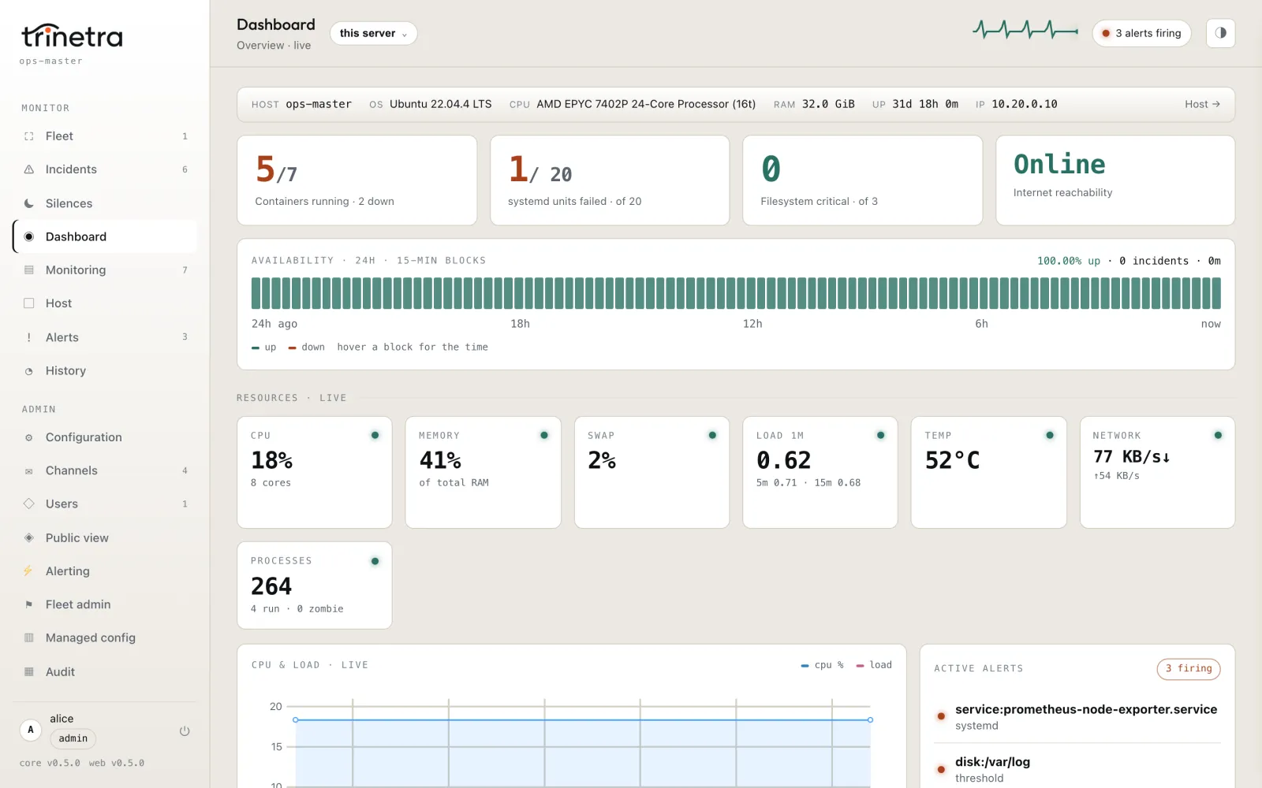Click the Fleet admin flag icon
This screenshot has height=788, width=1262.
(x=29, y=604)
